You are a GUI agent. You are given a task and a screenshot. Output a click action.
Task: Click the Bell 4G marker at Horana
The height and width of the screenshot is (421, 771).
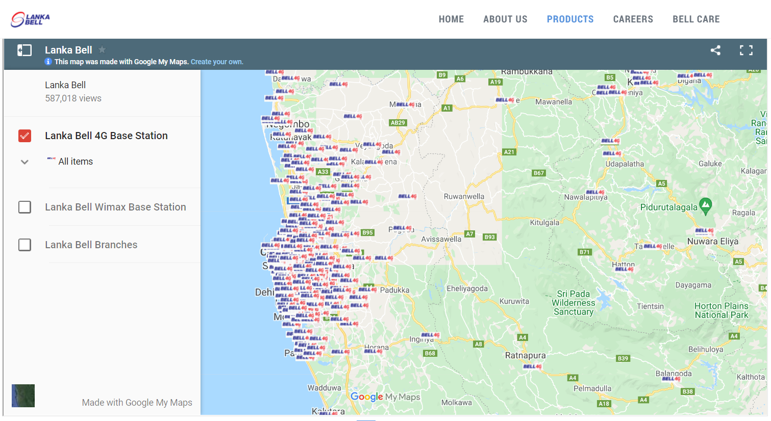click(x=374, y=351)
